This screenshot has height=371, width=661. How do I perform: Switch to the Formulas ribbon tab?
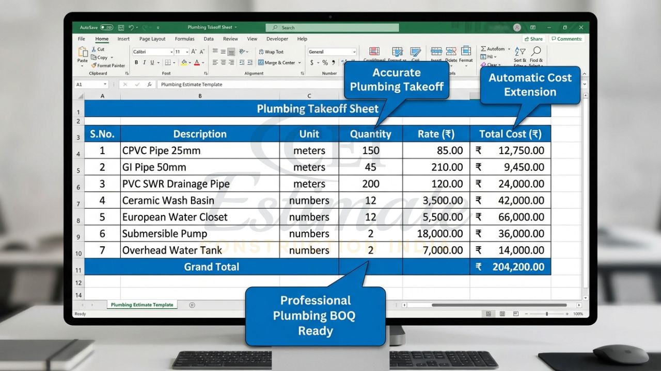click(184, 39)
